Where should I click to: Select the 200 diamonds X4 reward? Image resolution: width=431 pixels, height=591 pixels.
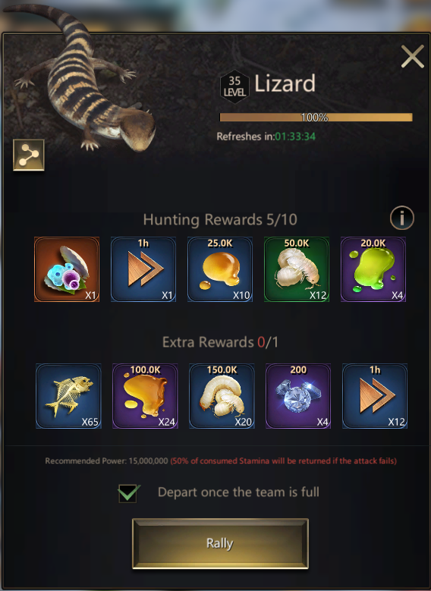pyautogui.click(x=298, y=396)
